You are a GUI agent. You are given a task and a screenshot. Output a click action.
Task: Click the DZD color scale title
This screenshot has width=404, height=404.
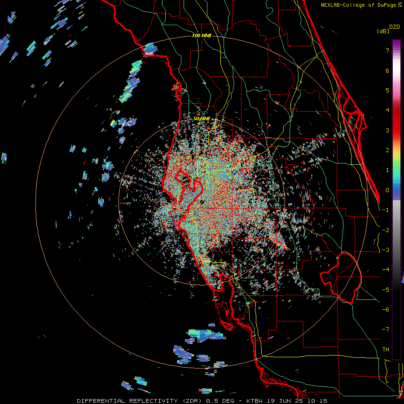(x=395, y=27)
